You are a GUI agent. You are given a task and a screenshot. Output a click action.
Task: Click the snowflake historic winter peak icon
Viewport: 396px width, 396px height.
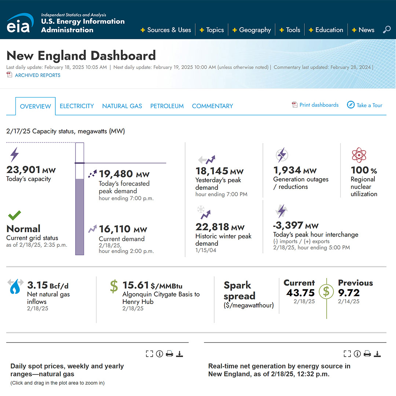204,212
